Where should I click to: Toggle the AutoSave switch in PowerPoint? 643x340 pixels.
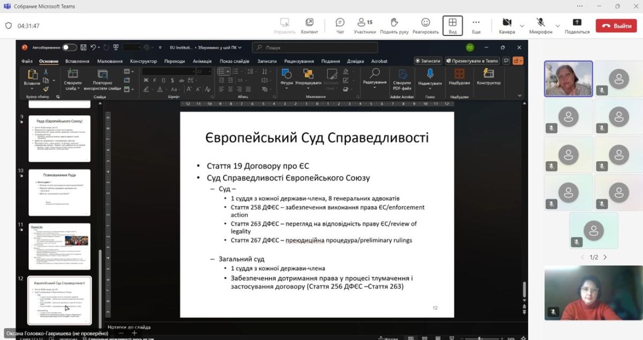click(x=69, y=47)
